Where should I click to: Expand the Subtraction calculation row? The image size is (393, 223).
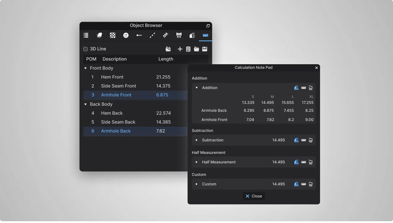(x=196, y=140)
